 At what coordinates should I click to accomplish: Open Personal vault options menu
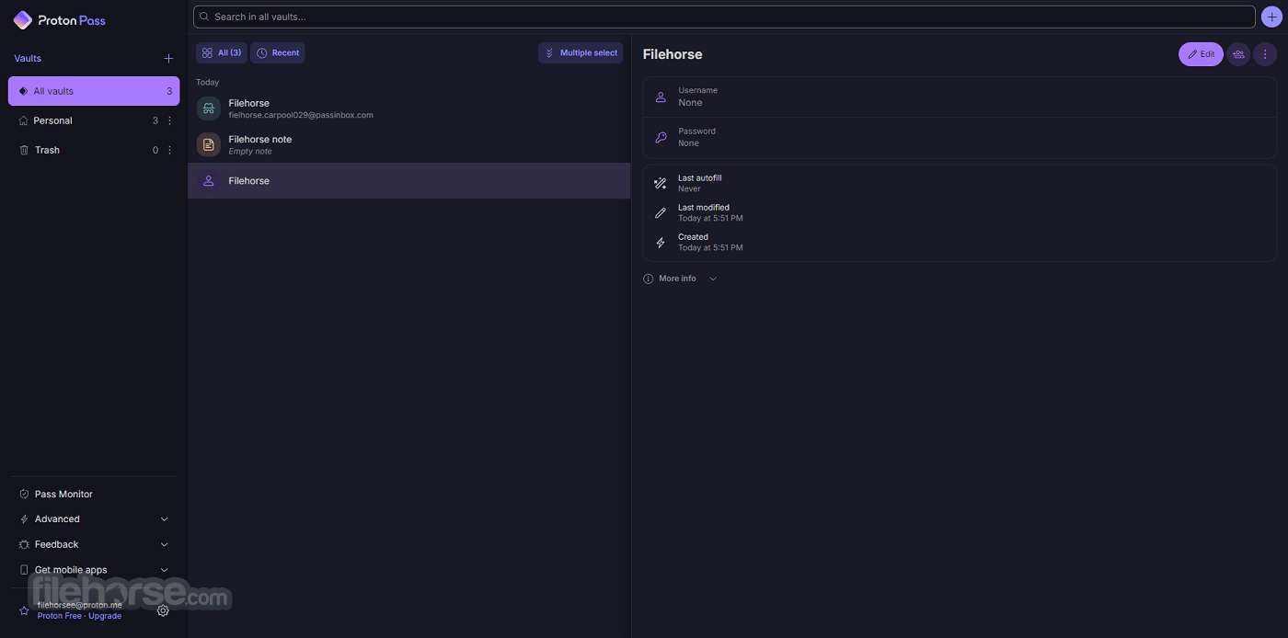point(169,120)
